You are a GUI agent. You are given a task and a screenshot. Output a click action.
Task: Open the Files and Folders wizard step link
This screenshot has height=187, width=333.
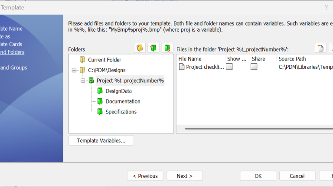pos(12,52)
